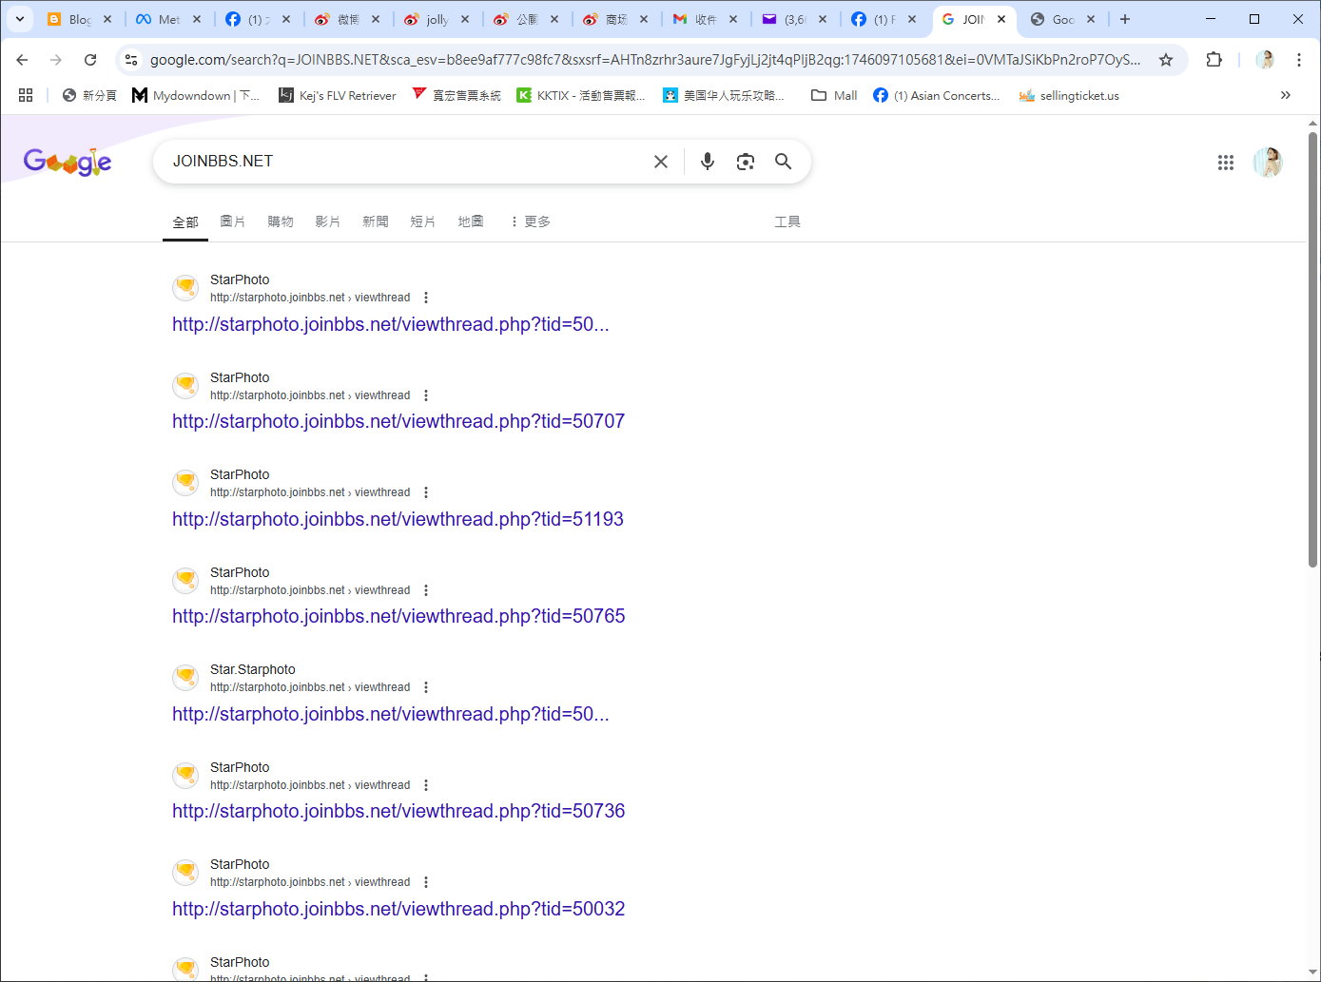Open the sellingticket.us bookmark
Image resolution: width=1321 pixels, height=982 pixels.
tap(1069, 95)
